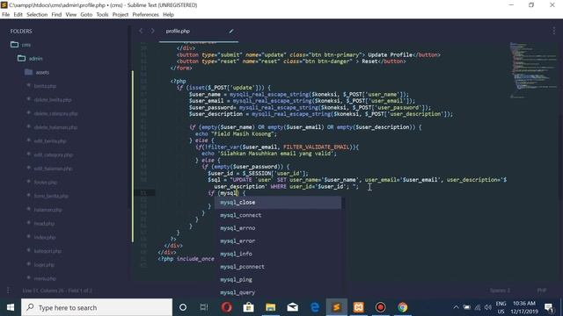Open delete_berita.php file
The width and height of the screenshot is (563, 316).
point(53,99)
